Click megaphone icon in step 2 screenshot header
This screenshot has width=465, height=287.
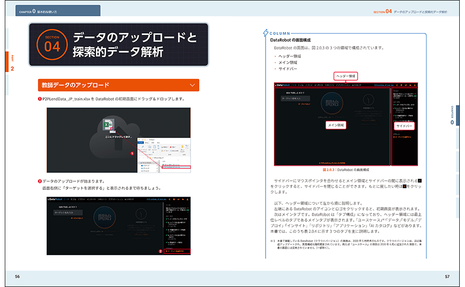pyautogui.click(x=178, y=199)
